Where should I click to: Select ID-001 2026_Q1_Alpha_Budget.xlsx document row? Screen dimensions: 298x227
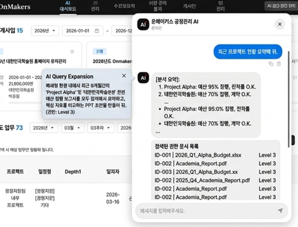[215, 155]
